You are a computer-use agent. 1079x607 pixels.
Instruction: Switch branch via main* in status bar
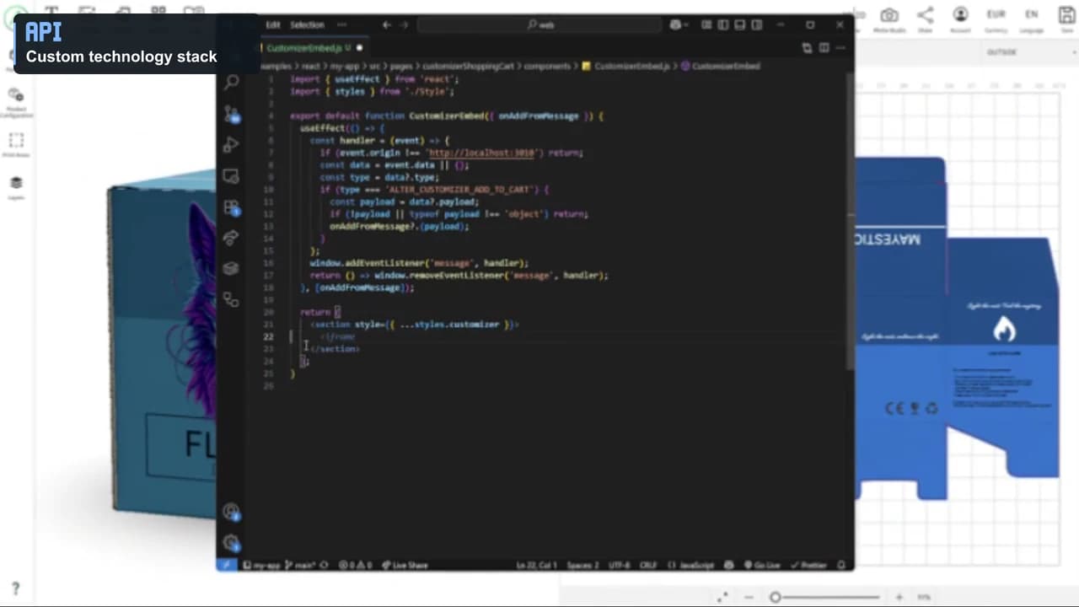pos(301,565)
